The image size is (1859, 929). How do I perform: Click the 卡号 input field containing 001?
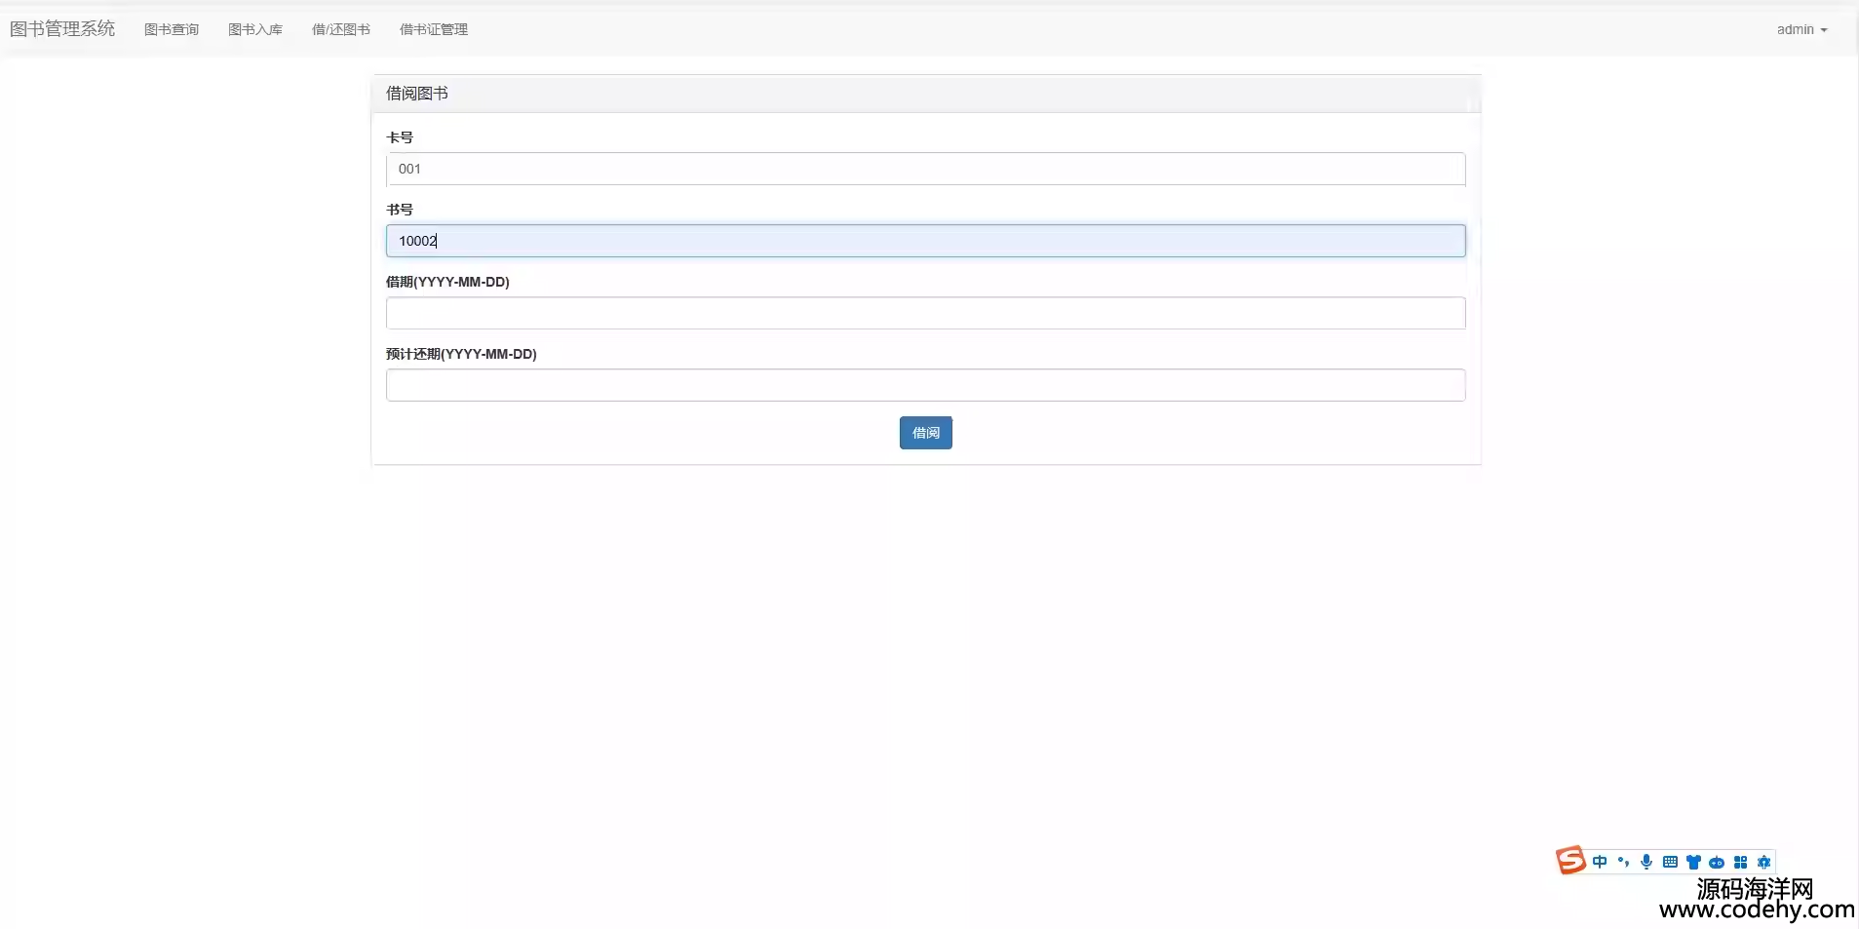(x=925, y=169)
